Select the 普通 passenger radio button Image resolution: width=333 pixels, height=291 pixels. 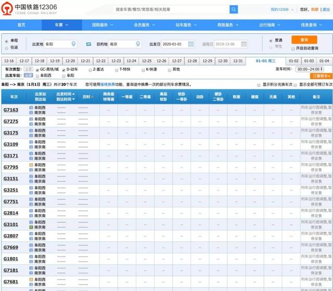point(271,41)
